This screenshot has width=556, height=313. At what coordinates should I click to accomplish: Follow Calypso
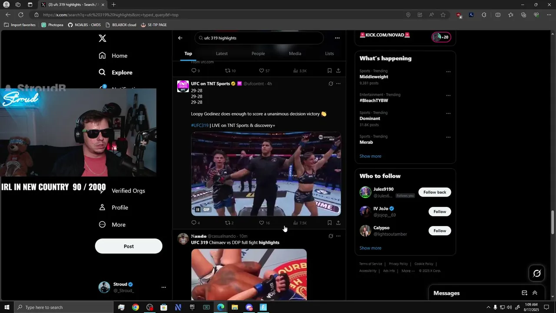pos(440,231)
